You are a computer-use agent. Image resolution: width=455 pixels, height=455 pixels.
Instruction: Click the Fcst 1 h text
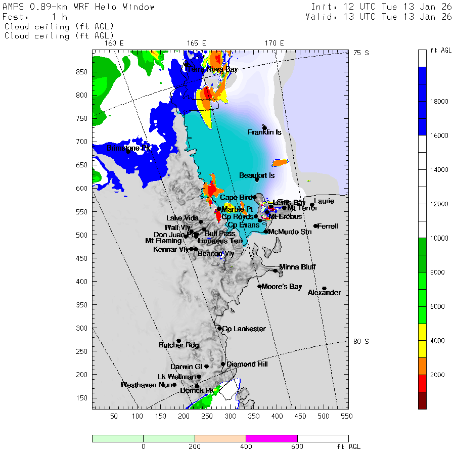pos(35,17)
